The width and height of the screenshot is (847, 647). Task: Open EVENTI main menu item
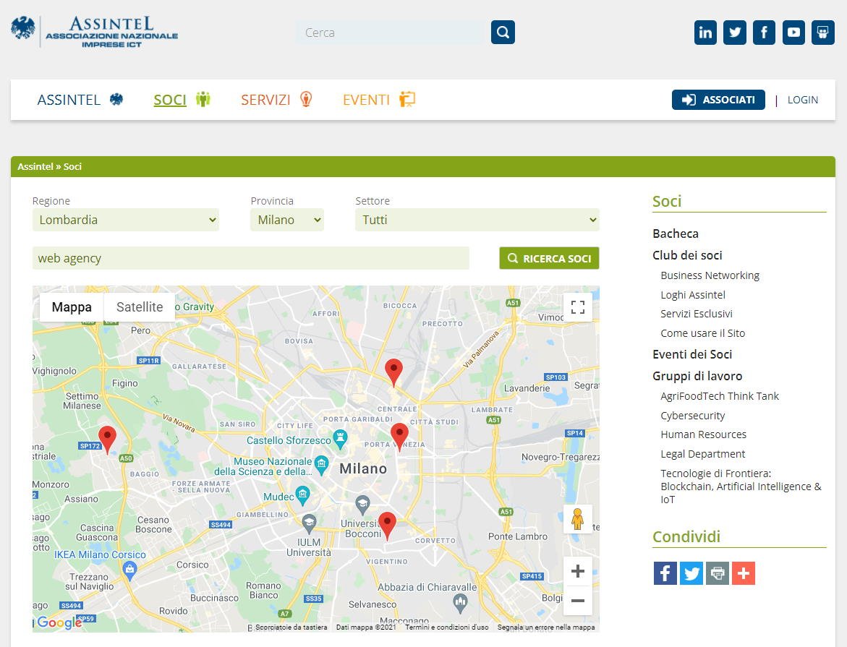pos(379,100)
